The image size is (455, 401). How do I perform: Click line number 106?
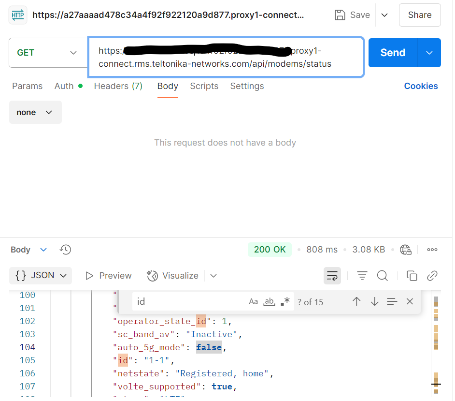click(27, 373)
